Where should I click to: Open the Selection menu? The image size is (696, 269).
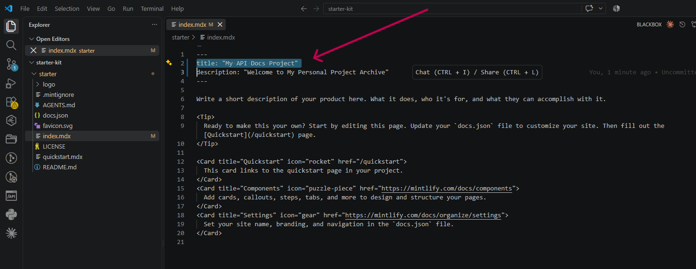[67, 8]
